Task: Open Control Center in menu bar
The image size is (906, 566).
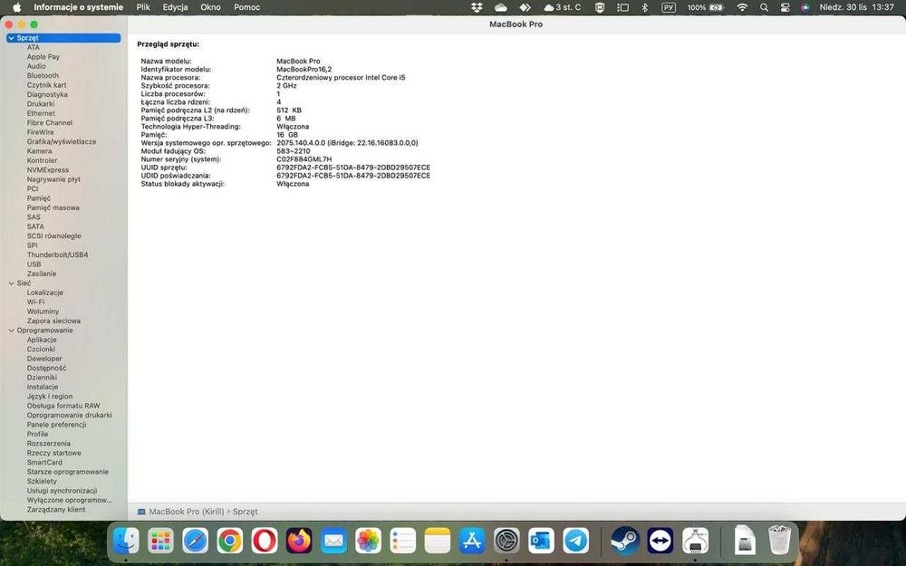Action: tap(785, 7)
